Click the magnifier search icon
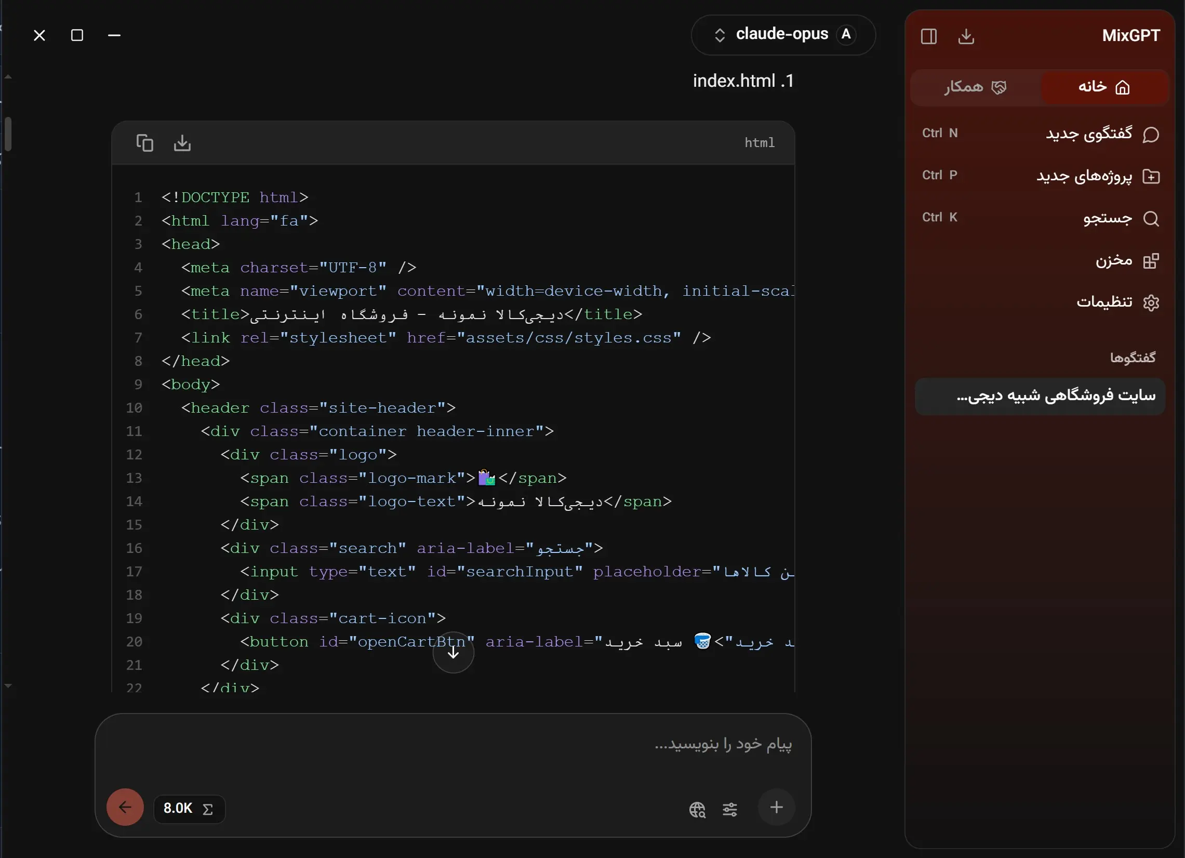 [x=1151, y=218]
